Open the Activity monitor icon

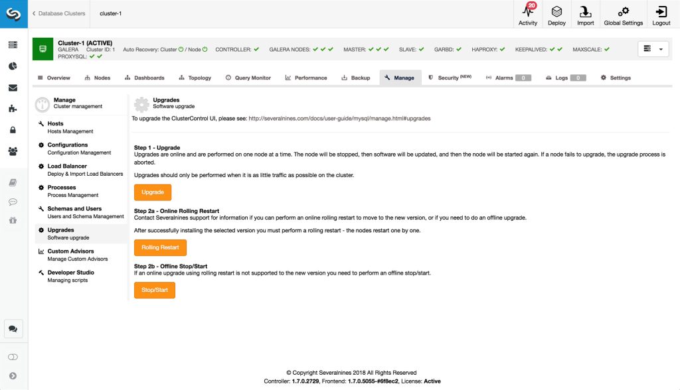tap(528, 13)
